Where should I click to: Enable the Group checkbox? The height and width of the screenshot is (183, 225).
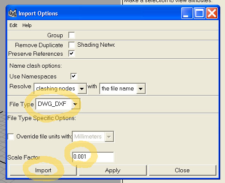click(x=72, y=35)
